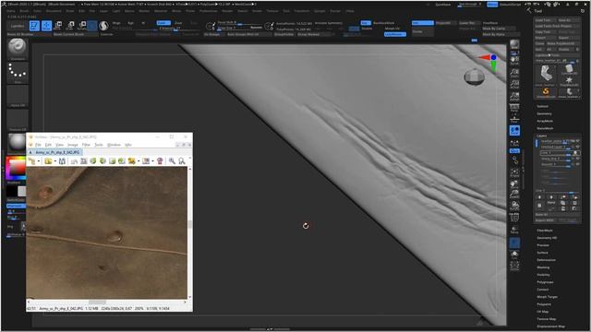Select the Move transform icon

[x=58, y=26]
